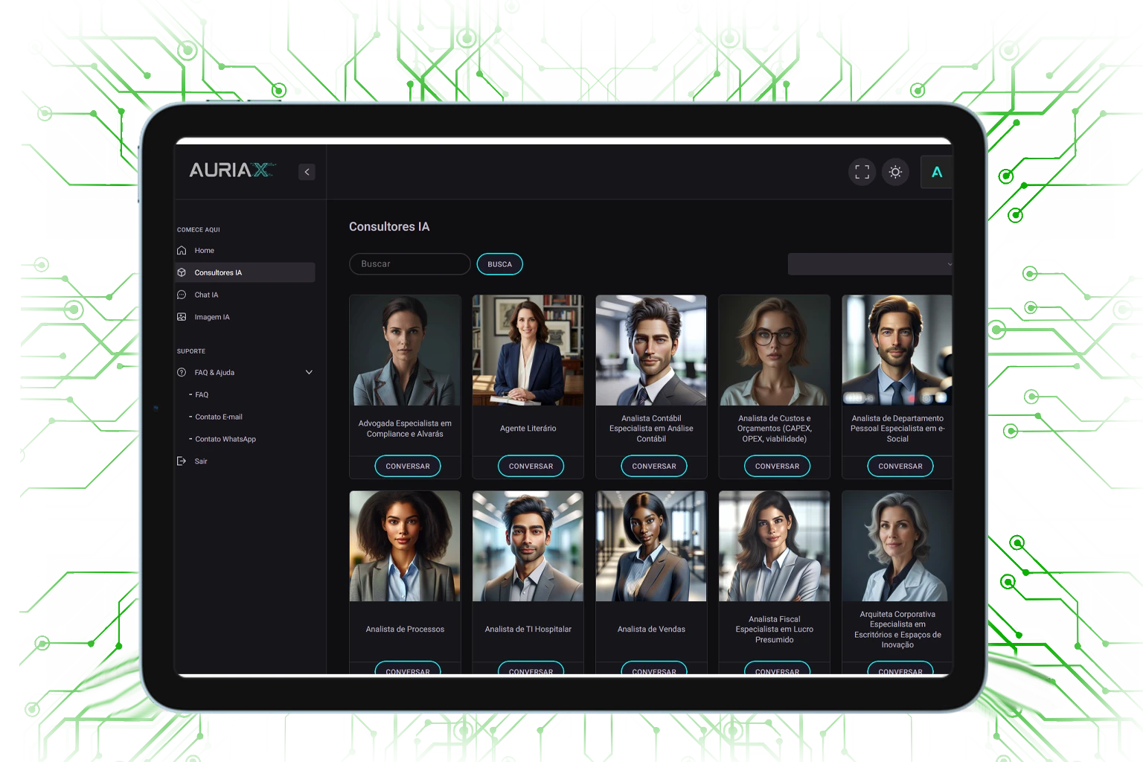
Task: Click the Consultores IA cube icon
Action: (x=182, y=272)
